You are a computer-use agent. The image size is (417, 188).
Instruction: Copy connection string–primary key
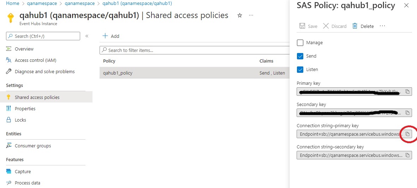[x=407, y=134]
